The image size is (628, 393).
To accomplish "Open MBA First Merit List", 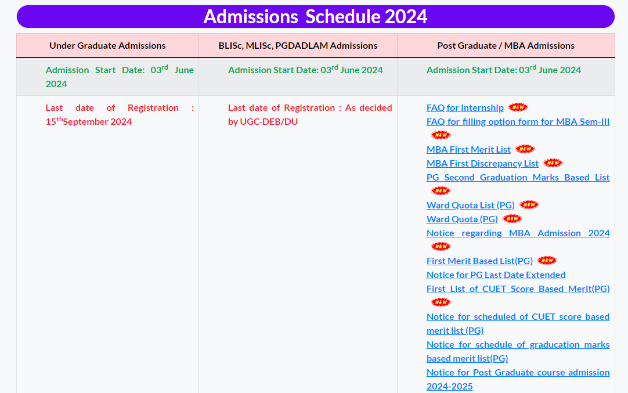I will [x=468, y=149].
